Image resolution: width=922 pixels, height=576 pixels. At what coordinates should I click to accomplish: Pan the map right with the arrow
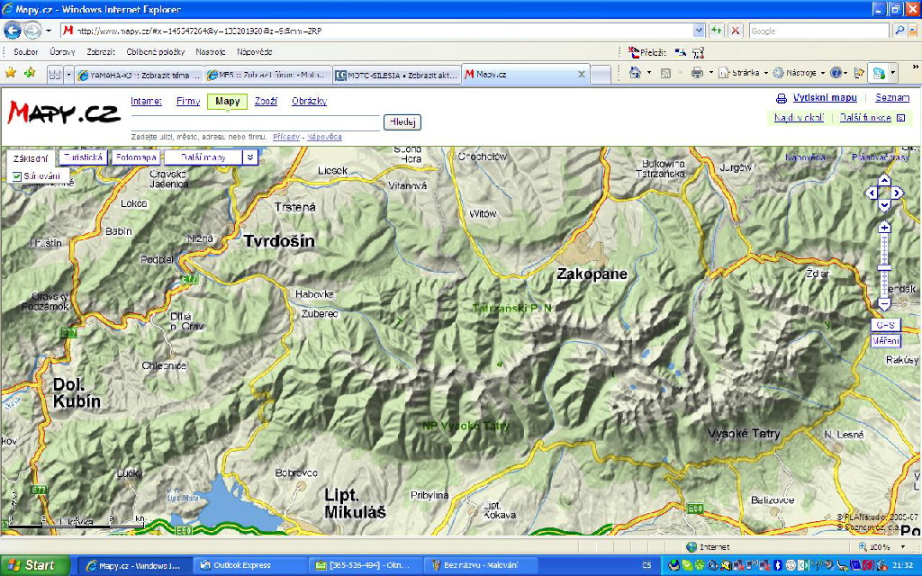coord(898,193)
